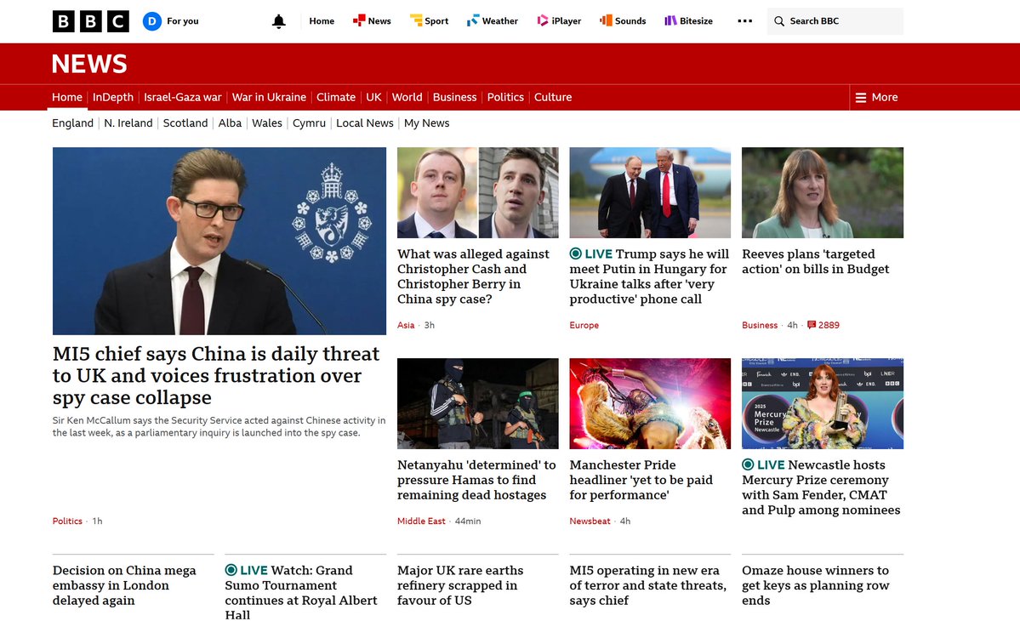Click the LIVE indicator on Grand Sumo story

[x=247, y=570]
